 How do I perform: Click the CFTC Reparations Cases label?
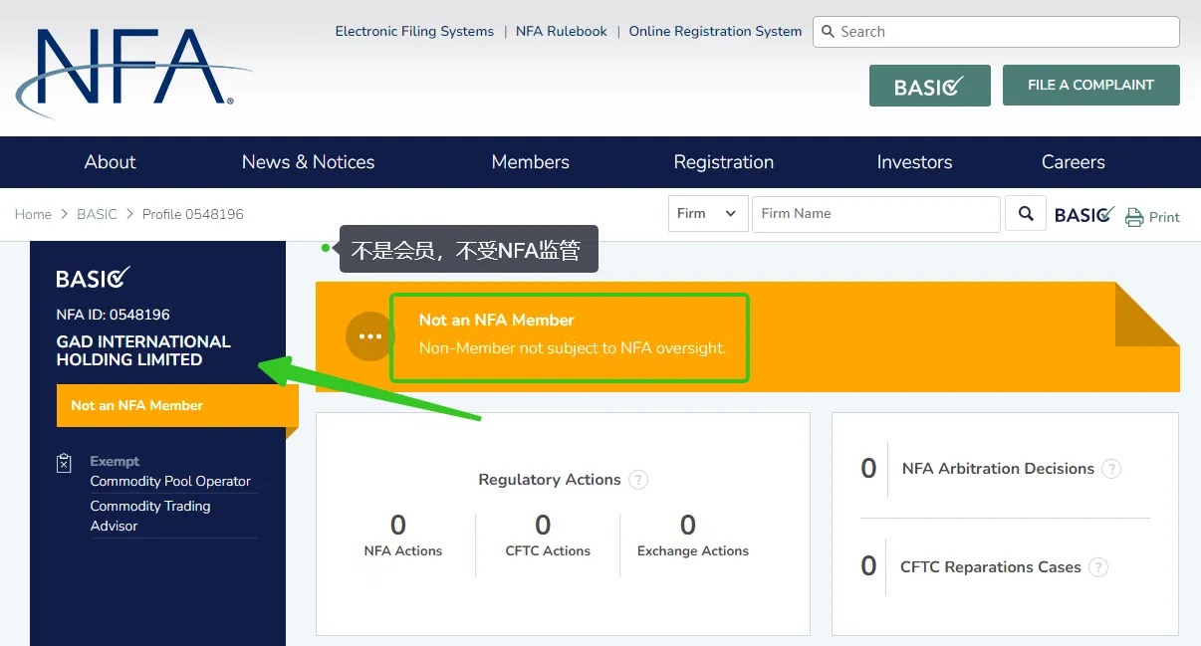click(x=991, y=567)
